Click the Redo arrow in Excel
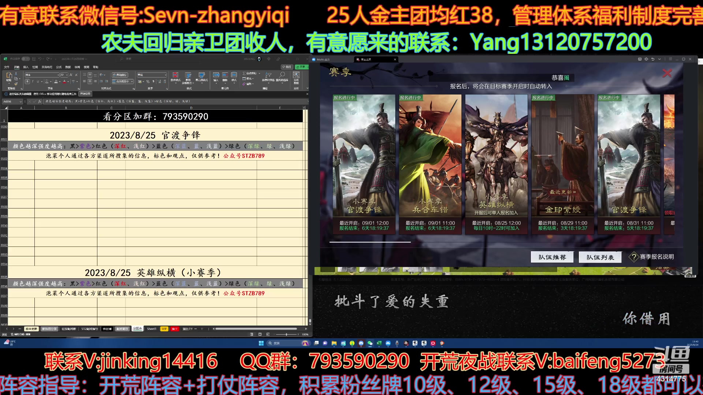Viewport: 703px width, 395px height. (48, 59)
